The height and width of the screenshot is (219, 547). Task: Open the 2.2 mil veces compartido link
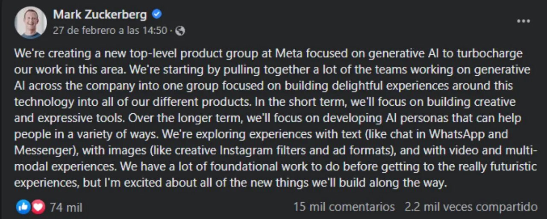tap(471, 207)
